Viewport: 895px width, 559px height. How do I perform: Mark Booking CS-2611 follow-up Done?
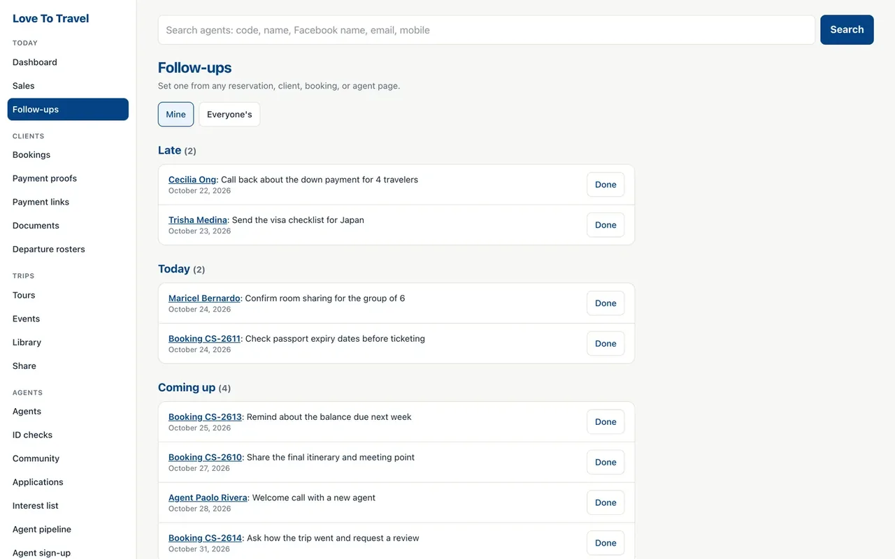tap(606, 344)
